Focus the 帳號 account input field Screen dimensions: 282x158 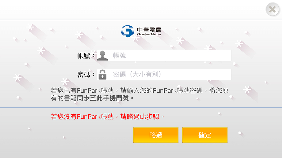coord(164,56)
